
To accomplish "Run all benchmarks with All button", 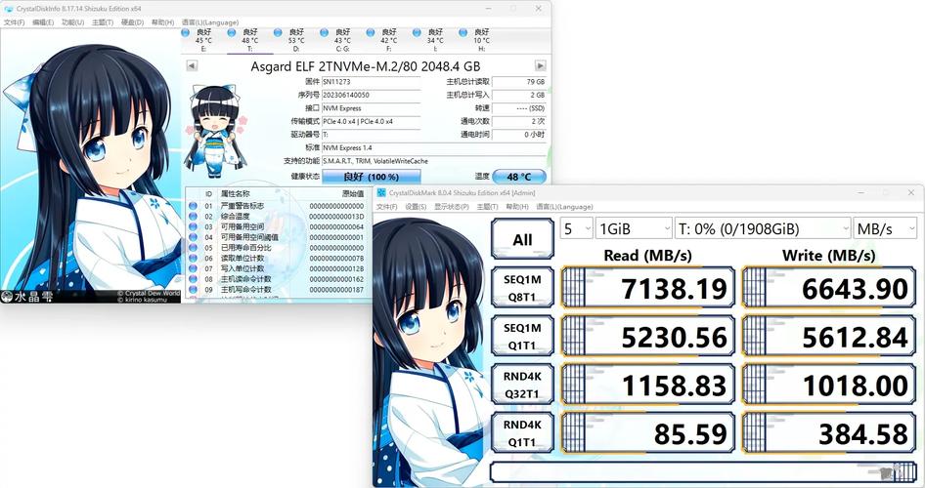I will [522, 239].
